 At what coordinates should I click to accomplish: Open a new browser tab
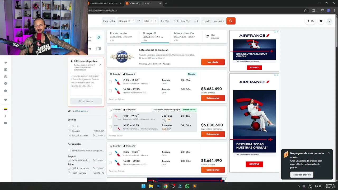[x=166, y=3]
